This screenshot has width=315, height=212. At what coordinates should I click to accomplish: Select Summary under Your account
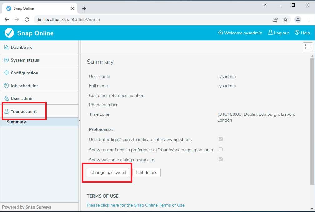pyautogui.click(x=16, y=122)
